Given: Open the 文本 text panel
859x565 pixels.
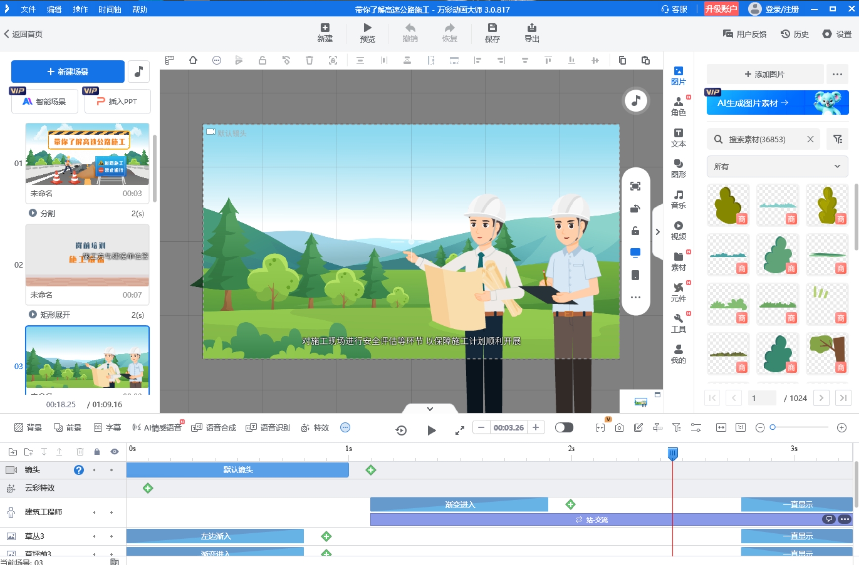Looking at the screenshot, I should pos(678,138).
